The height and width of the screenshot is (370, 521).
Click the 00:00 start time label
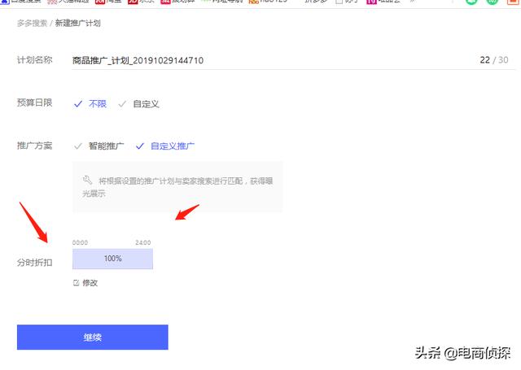tap(80, 242)
